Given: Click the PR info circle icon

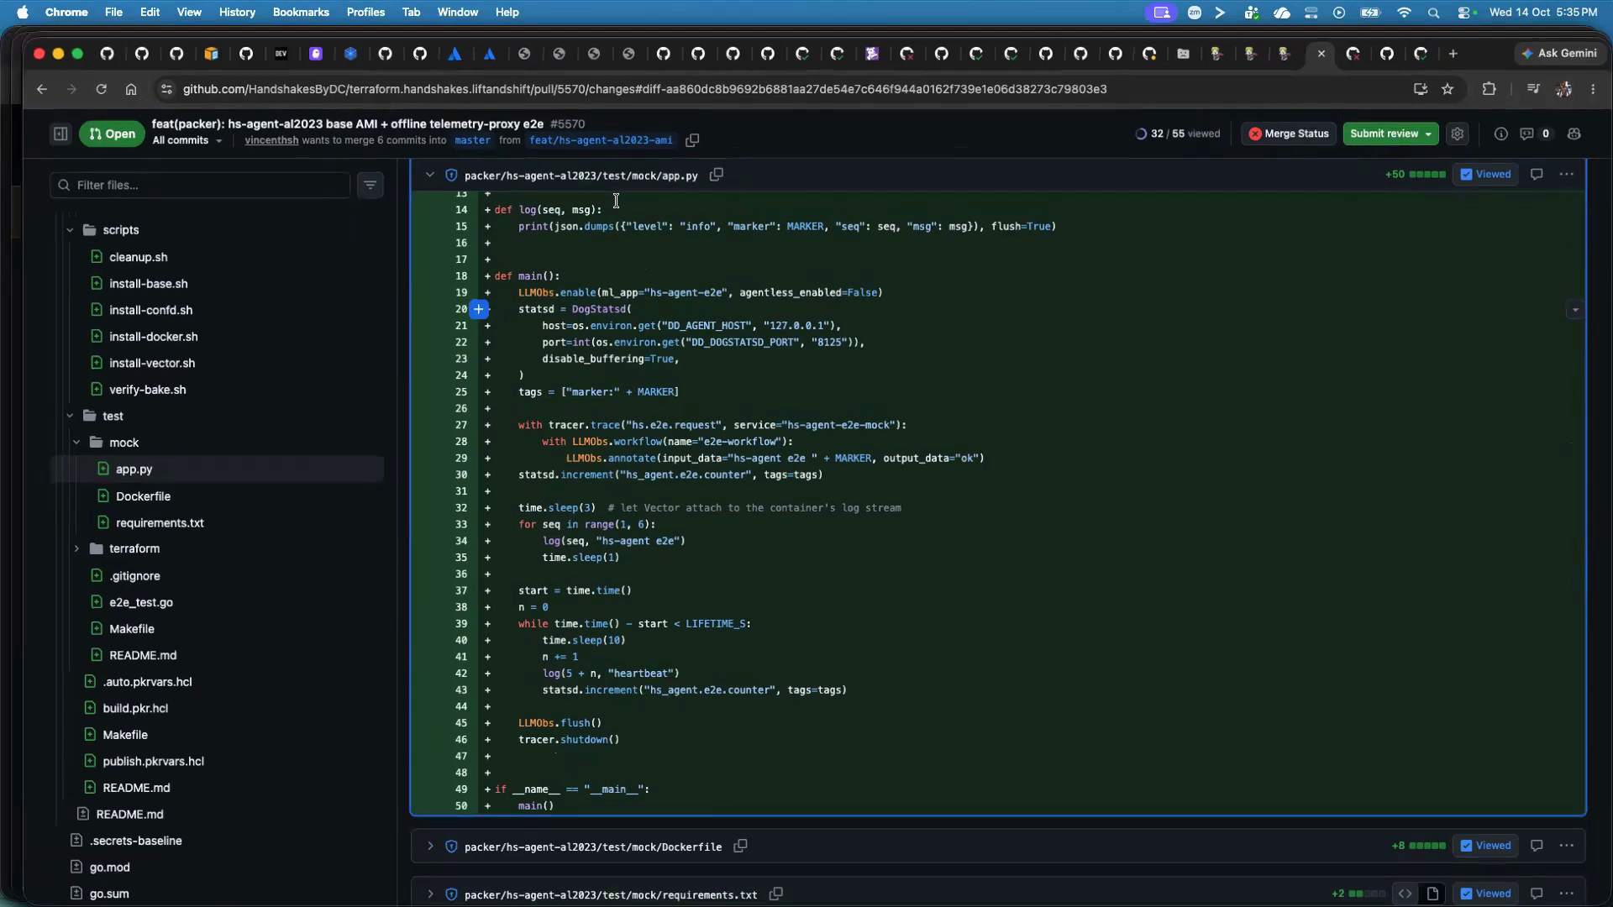Looking at the screenshot, I should tap(1501, 134).
